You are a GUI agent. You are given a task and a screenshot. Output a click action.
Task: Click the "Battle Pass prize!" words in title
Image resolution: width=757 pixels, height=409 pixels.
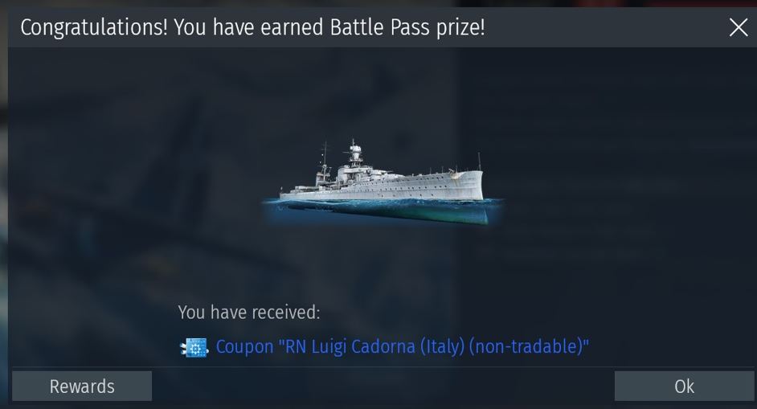(407, 27)
